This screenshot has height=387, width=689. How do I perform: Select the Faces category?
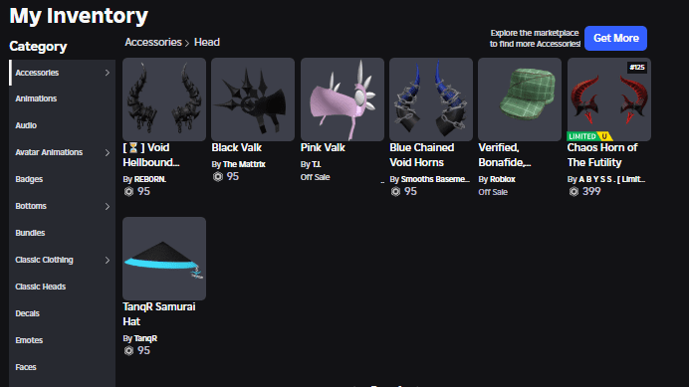click(63, 367)
